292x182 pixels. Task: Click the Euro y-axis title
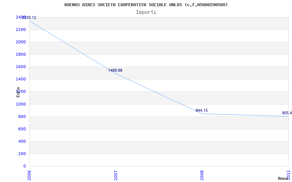click(18, 92)
